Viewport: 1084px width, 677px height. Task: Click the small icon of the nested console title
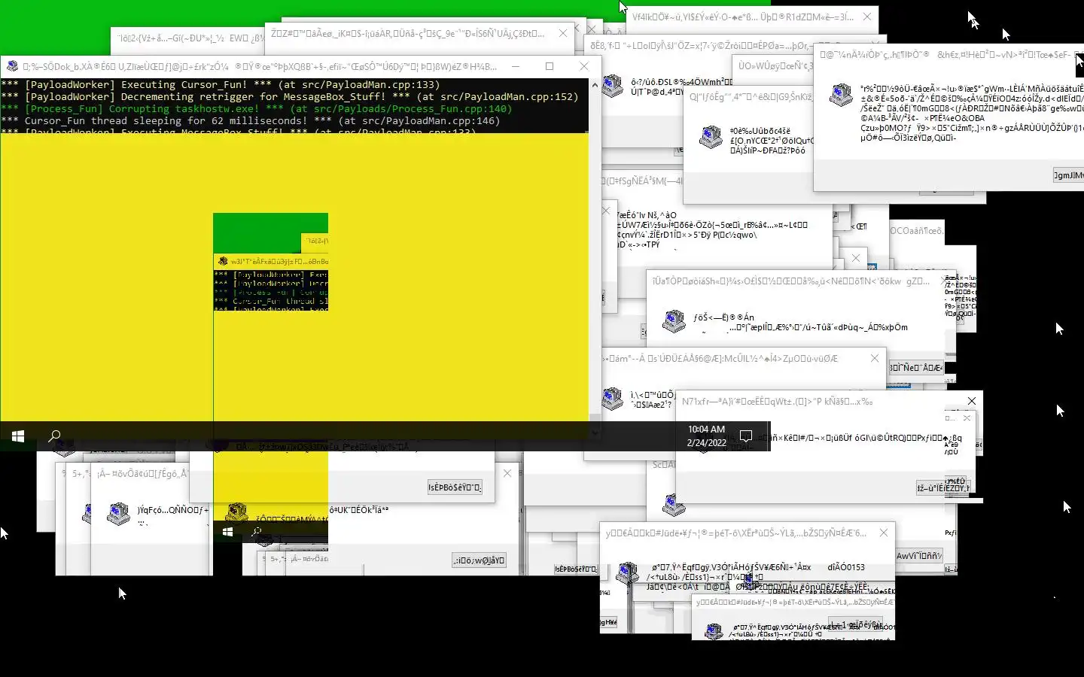coord(223,261)
